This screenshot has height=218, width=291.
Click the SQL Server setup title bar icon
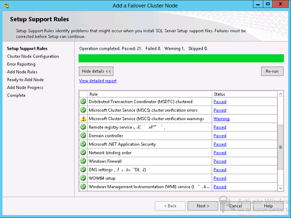pos(6,6)
